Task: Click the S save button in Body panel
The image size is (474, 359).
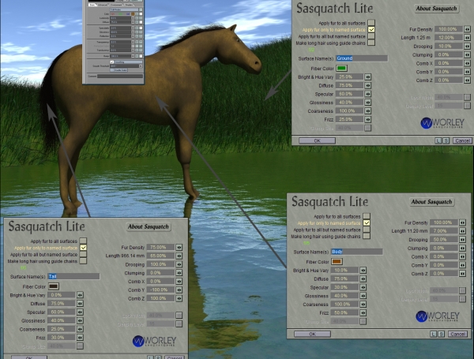Action: (x=441, y=334)
